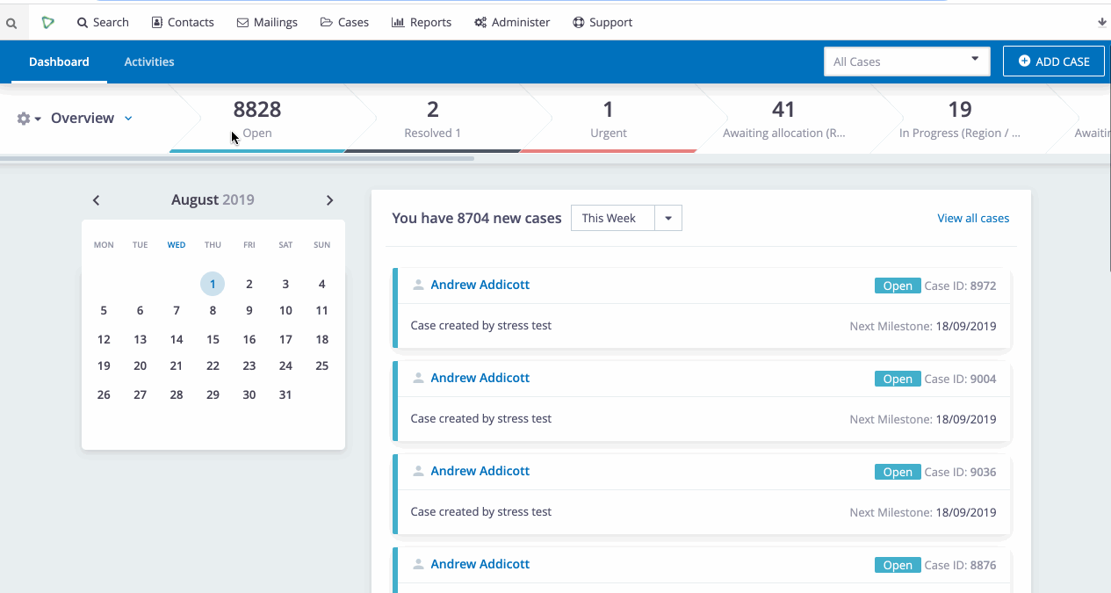
Task: Click the magnifier icon at far left of menu bar
Action: 11,23
